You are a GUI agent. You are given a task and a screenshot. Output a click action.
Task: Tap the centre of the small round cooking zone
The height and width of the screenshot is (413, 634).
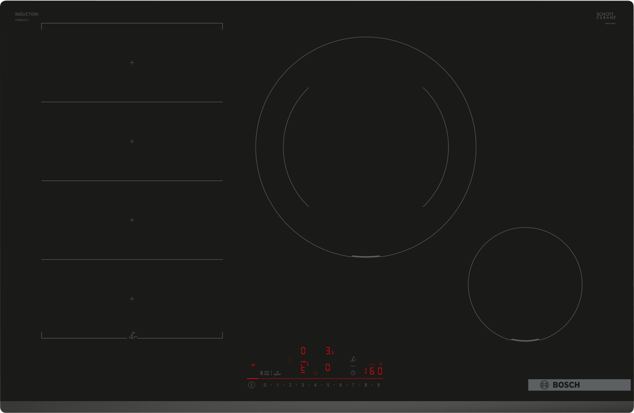[x=525, y=284]
